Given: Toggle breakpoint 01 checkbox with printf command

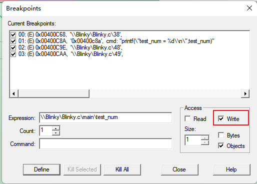Looking at the screenshot, I should tap(13, 41).
